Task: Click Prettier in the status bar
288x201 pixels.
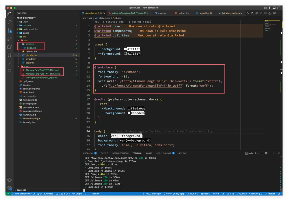Action: (x=270, y=194)
